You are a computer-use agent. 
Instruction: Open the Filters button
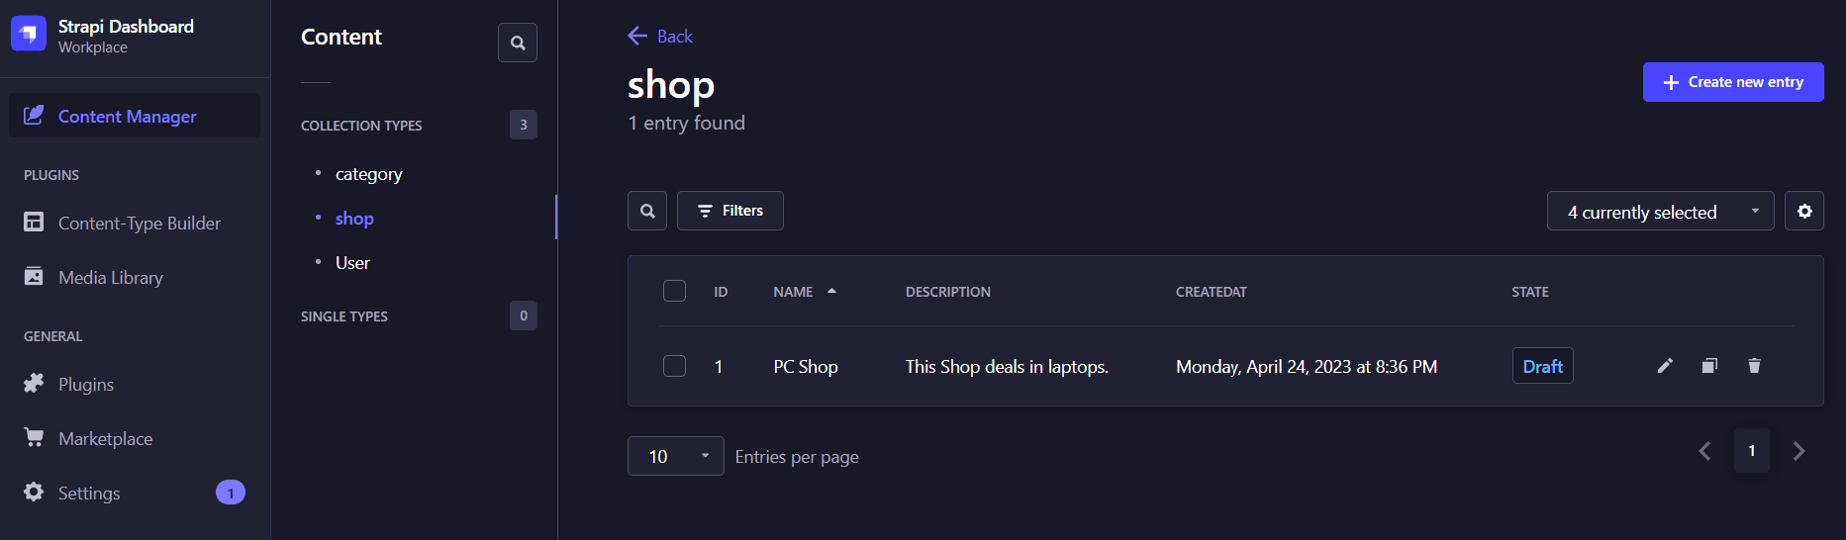pos(730,211)
